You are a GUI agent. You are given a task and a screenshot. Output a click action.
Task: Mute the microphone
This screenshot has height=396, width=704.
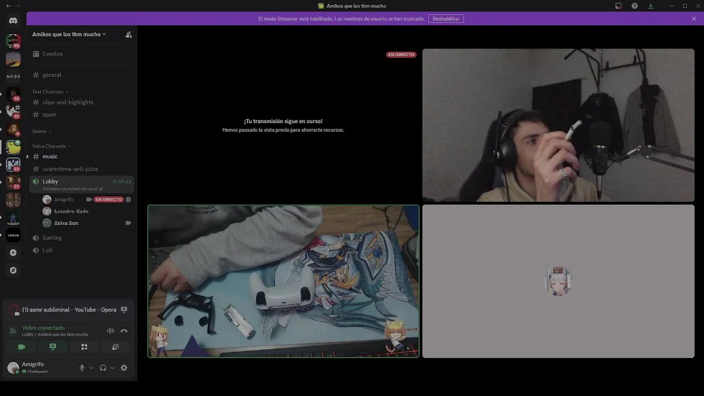coord(82,368)
